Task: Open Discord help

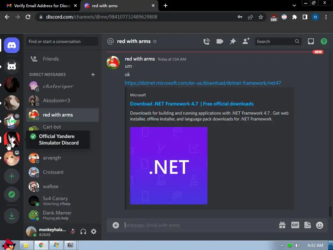Action: click(x=324, y=41)
